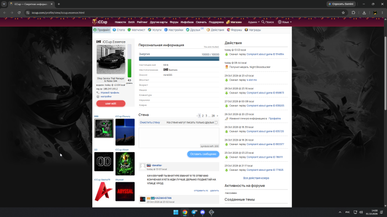Viewport: 387px width, 217px height.
Task: Open iCCup.Alixan trophy avatar
Action: pos(125,164)
